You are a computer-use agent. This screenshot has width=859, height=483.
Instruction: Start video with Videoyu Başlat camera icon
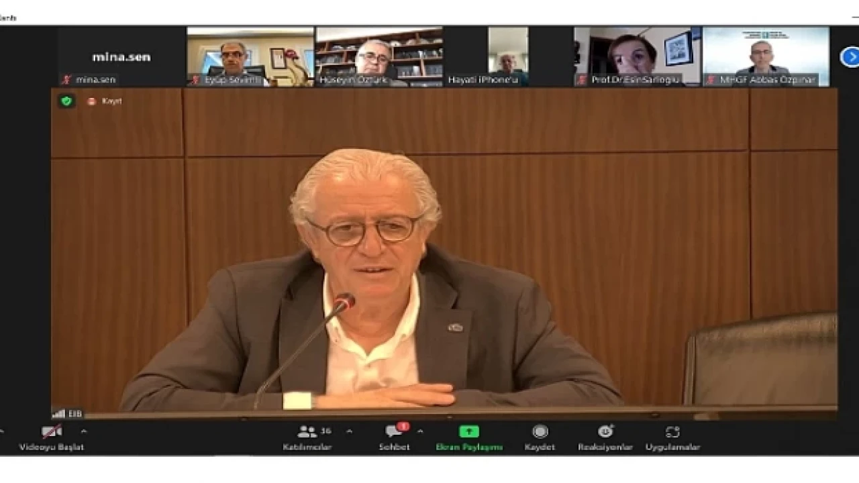coord(51,432)
